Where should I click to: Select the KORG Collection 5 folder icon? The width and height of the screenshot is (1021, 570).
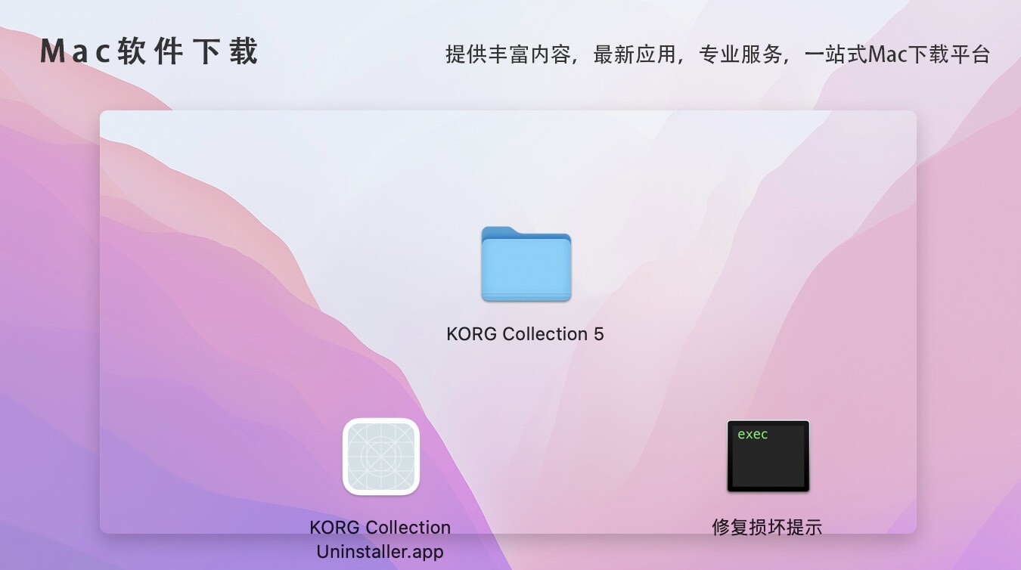point(526,265)
